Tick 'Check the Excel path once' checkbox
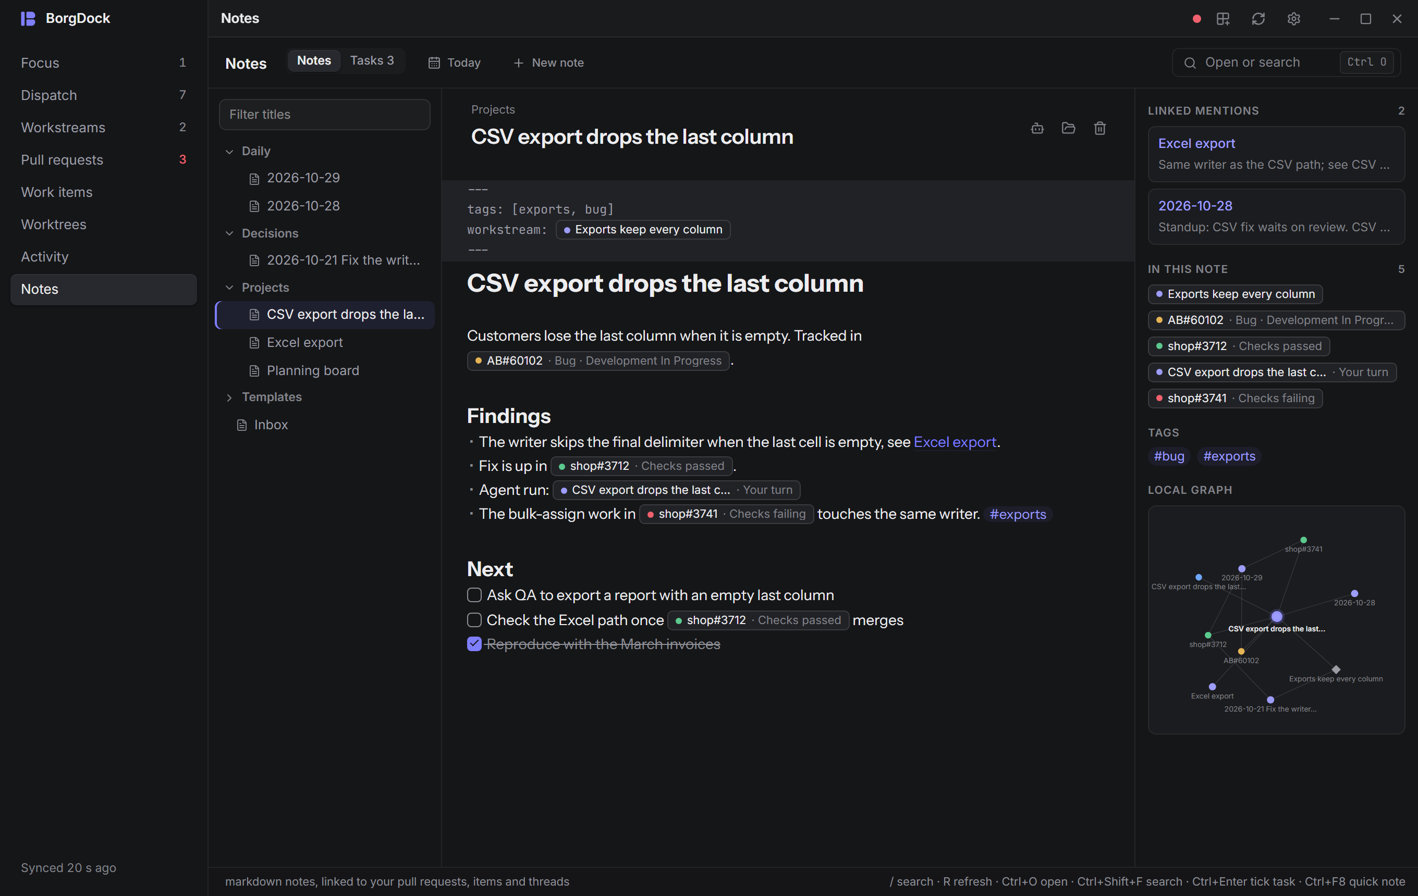Image resolution: width=1418 pixels, height=896 pixels. pyautogui.click(x=474, y=619)
